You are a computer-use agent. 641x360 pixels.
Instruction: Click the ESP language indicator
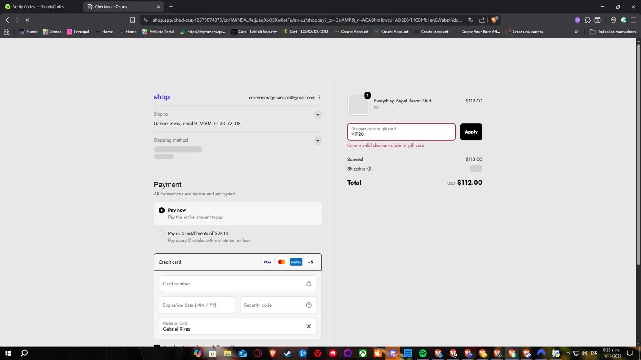click(x=594, y=353)
